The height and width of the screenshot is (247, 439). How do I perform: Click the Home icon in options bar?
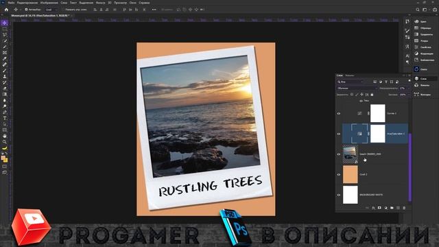click(x=6, y=10)
